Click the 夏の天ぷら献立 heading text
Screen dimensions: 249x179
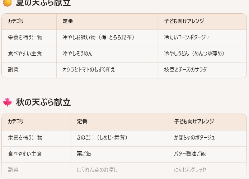43,3
